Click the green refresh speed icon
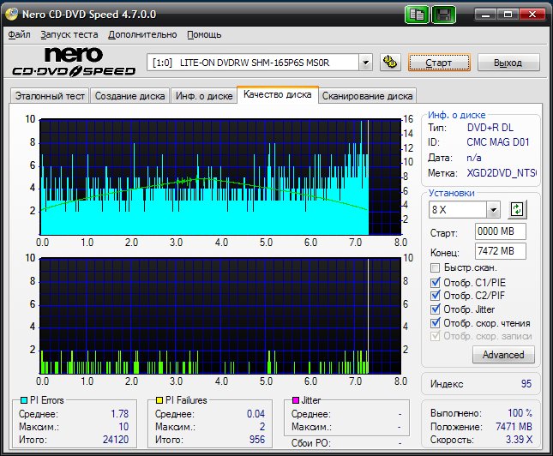Viewport: 553px width, 456px height. point(517,209)
